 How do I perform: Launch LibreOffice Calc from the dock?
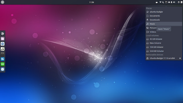coord(3,64)
